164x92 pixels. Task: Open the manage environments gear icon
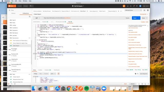[148, 10]
